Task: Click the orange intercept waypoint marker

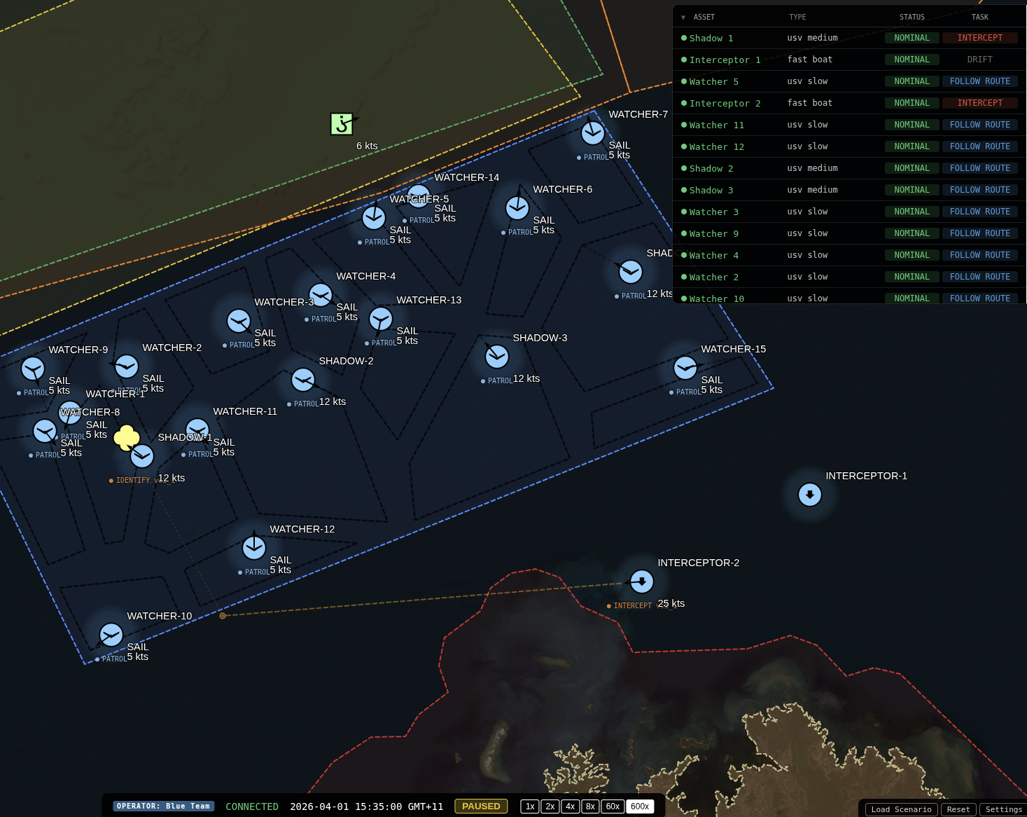Action: tap(223, 616)
